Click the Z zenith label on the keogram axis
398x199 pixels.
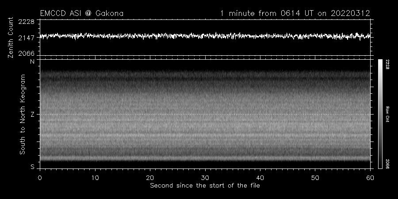(x=32, y=115)
